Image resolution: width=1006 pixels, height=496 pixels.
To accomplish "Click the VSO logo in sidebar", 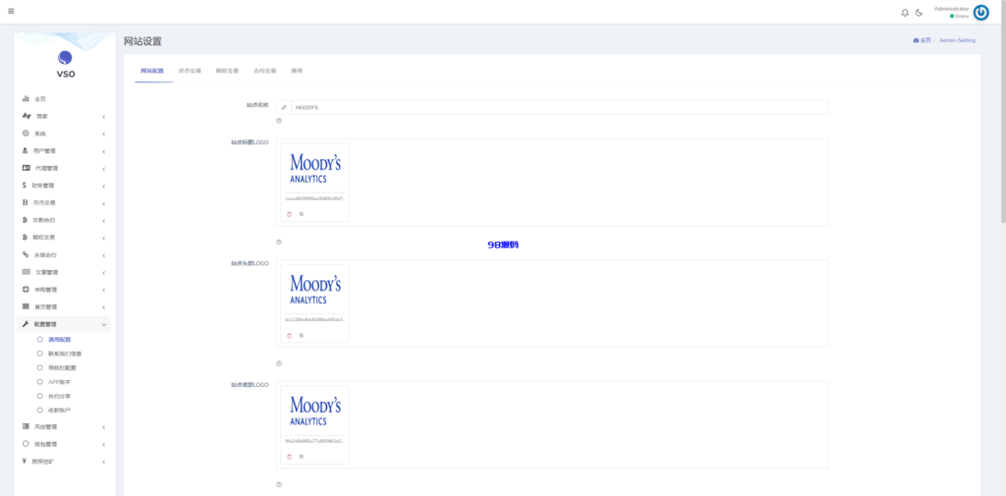I will click(65, 64).
